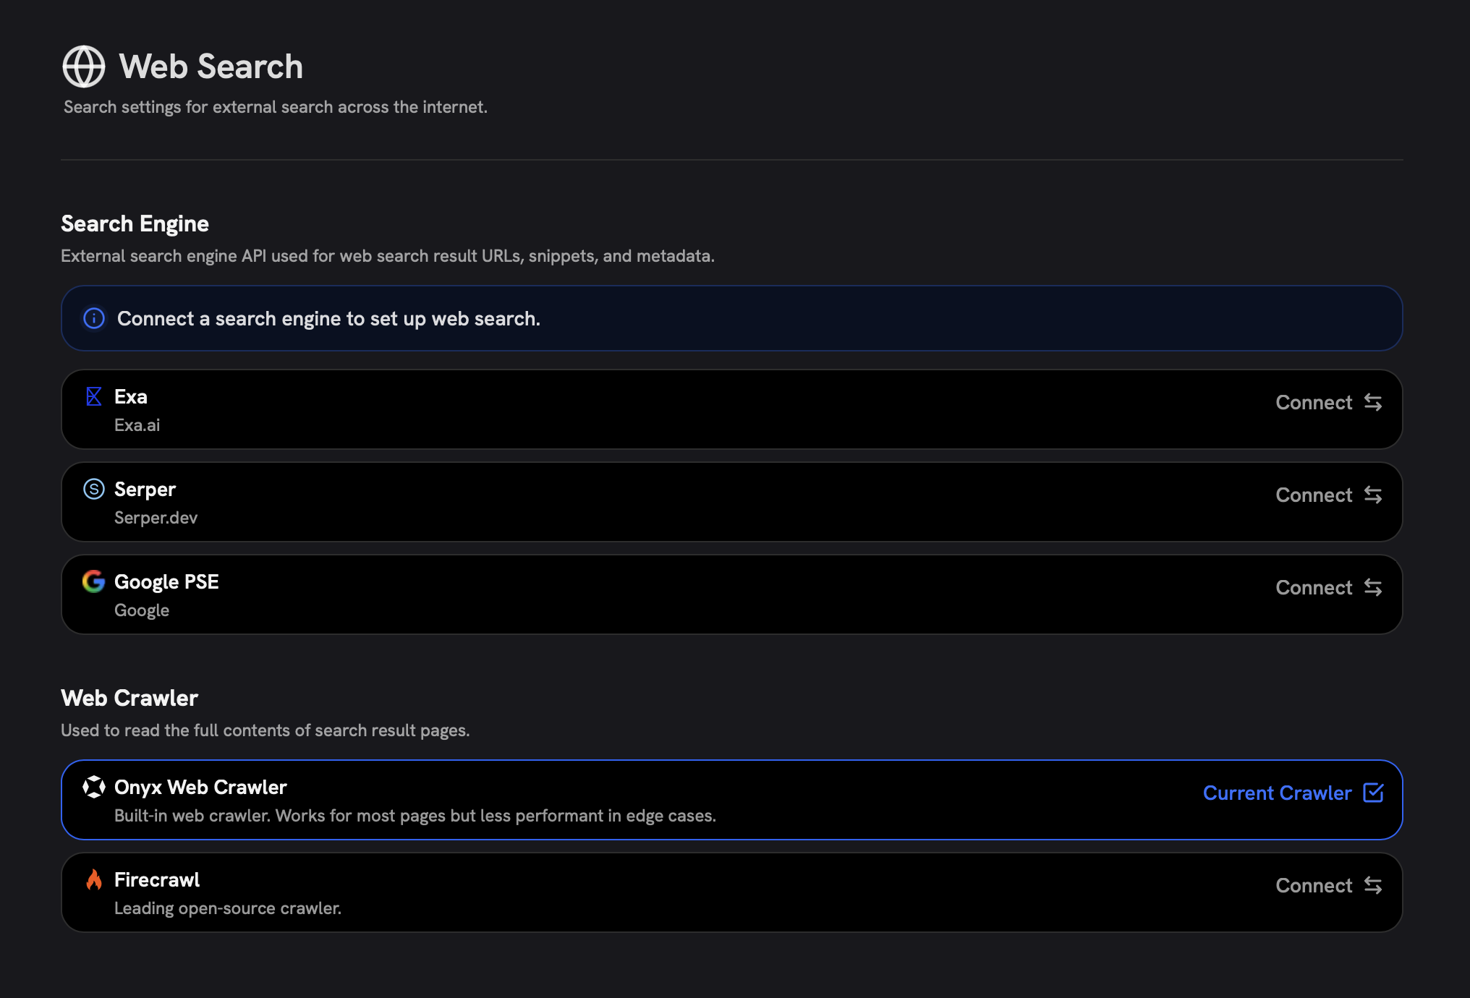Connect Google PSE

point(1314,588)
